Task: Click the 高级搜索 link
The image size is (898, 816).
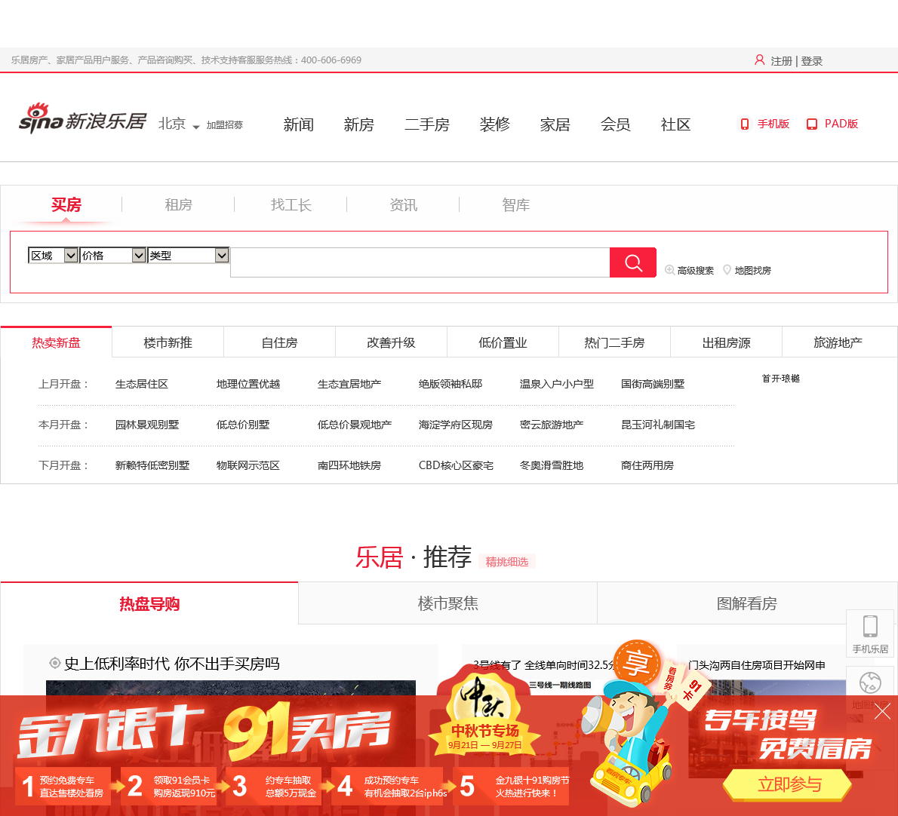Action: [695, 270]
